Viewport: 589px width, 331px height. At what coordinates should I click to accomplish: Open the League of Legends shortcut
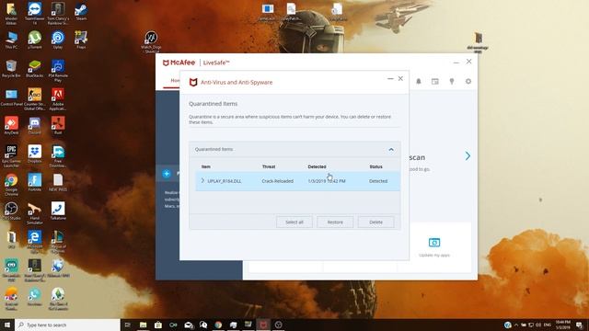58,242
